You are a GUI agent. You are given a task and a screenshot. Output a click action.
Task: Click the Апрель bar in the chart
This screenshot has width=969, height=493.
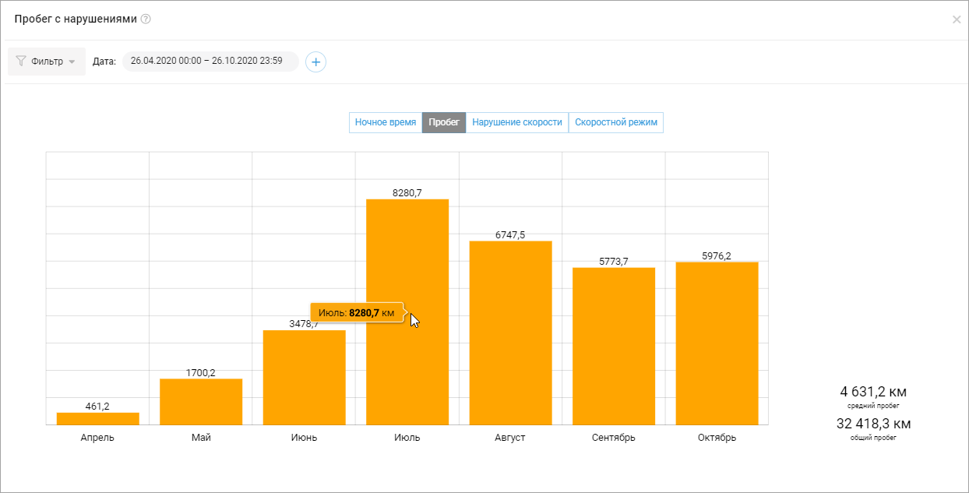98,418
